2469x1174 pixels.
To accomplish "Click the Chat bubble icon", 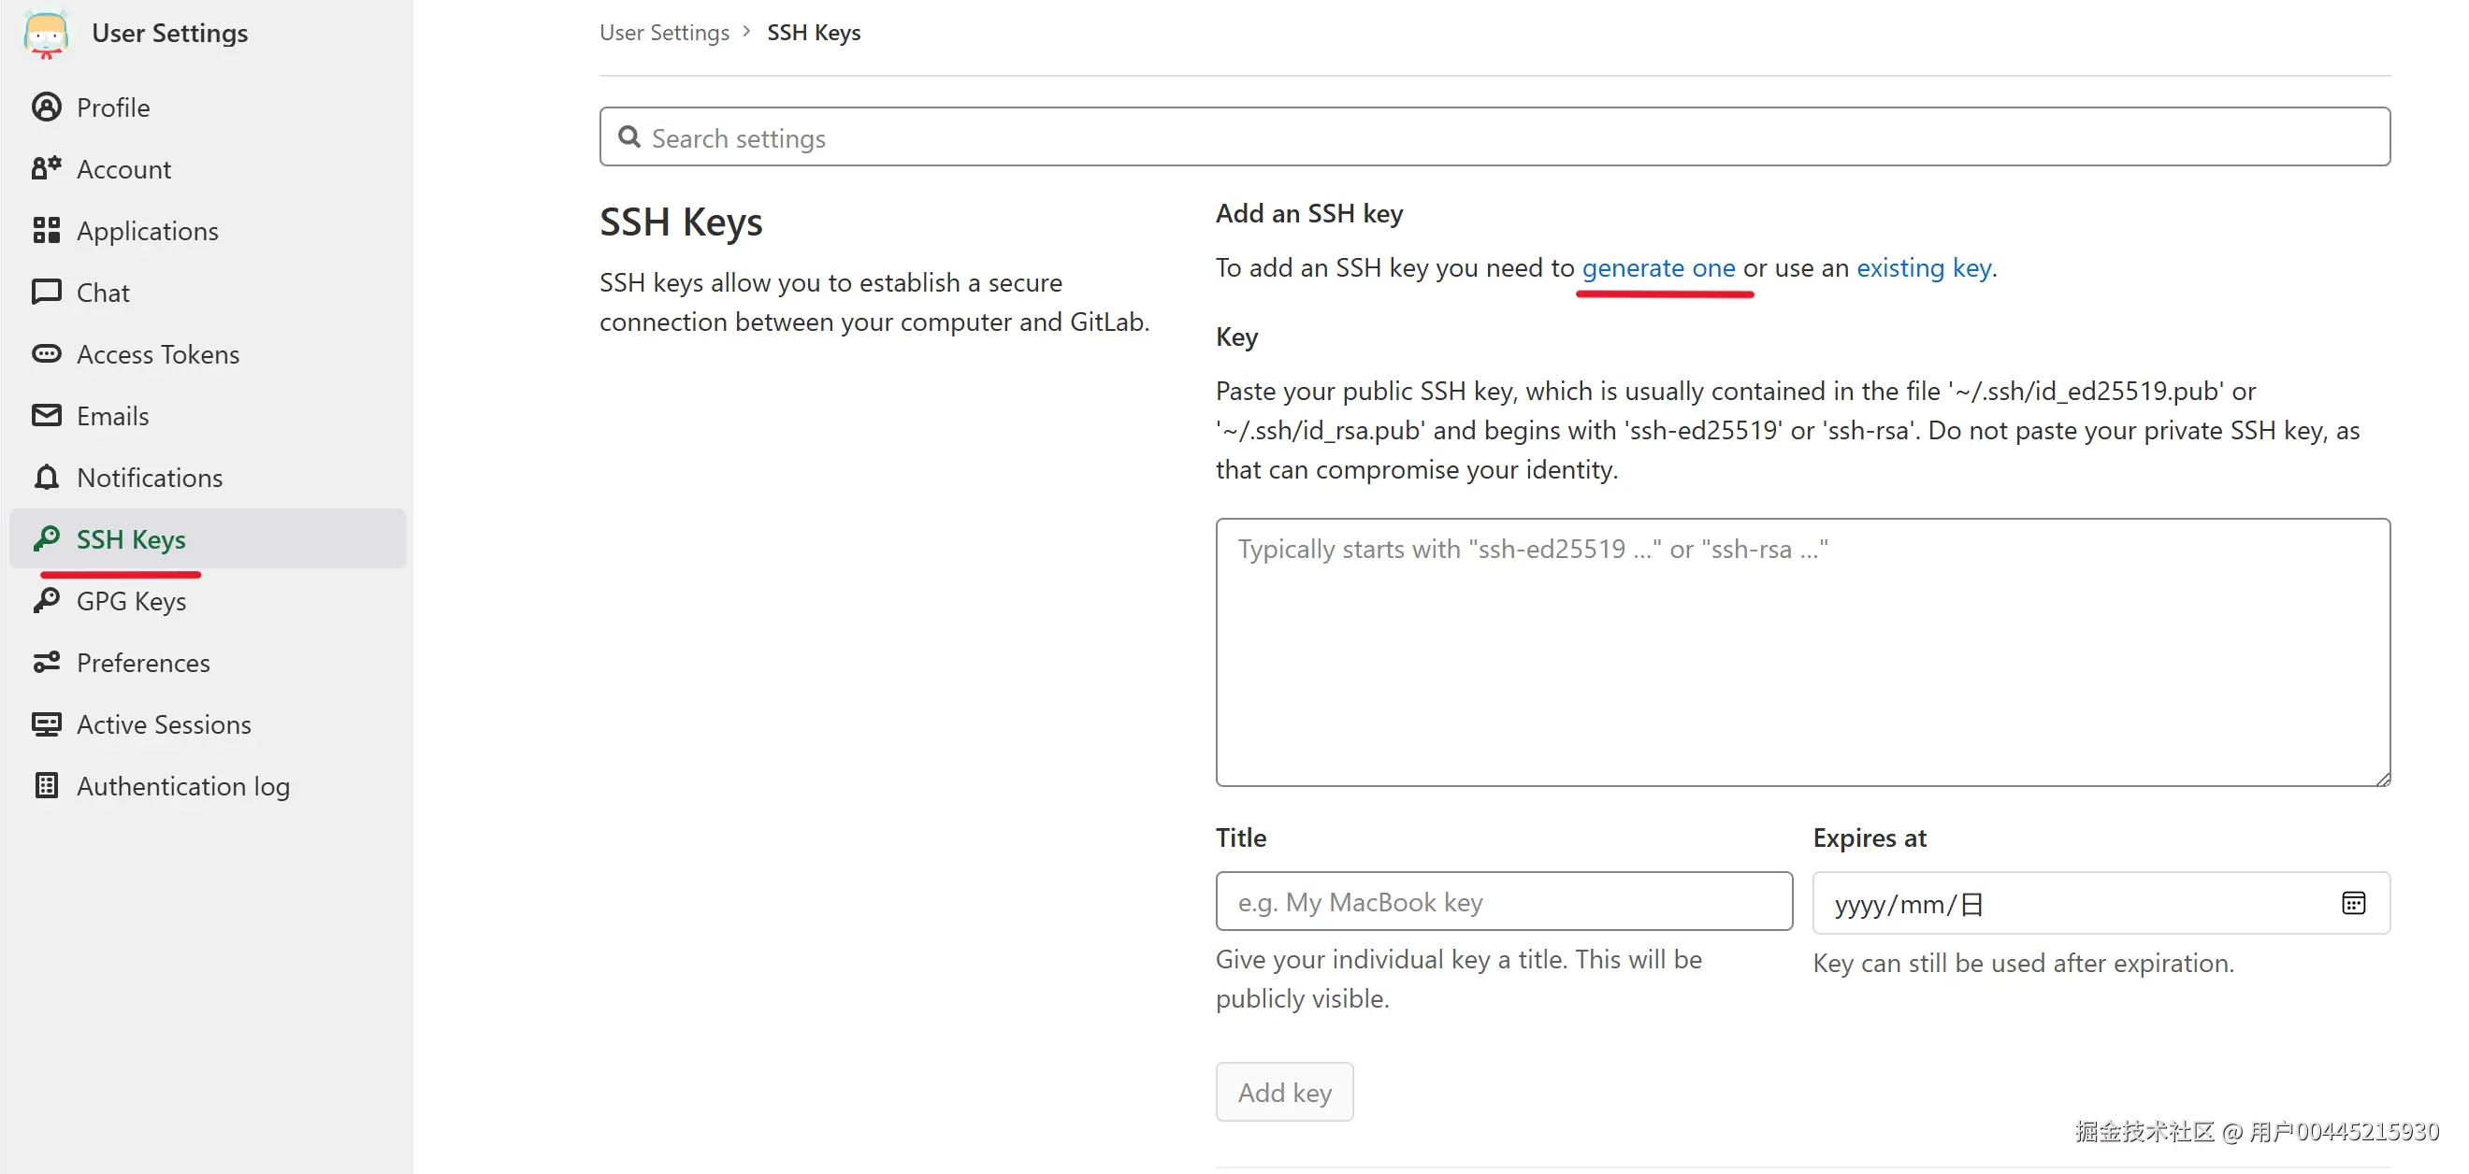I will 46,292.
